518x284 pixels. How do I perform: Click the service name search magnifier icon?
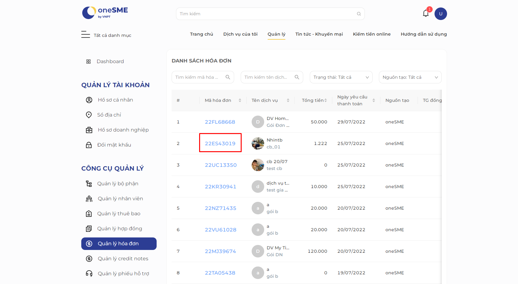[297, 77]
